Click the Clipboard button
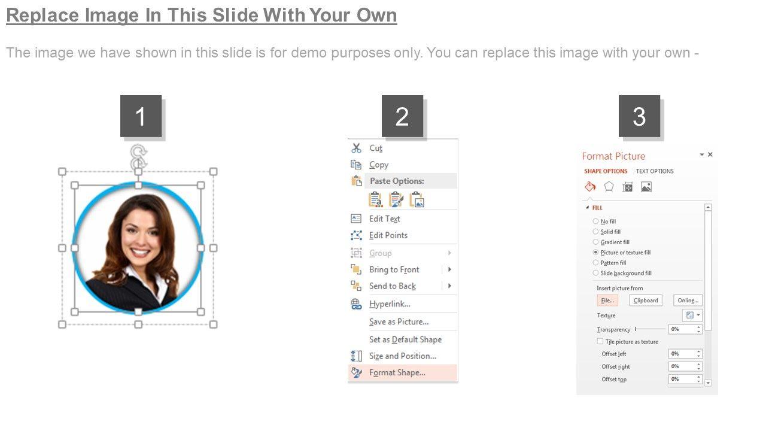The image size is (766, 431). 646,301
